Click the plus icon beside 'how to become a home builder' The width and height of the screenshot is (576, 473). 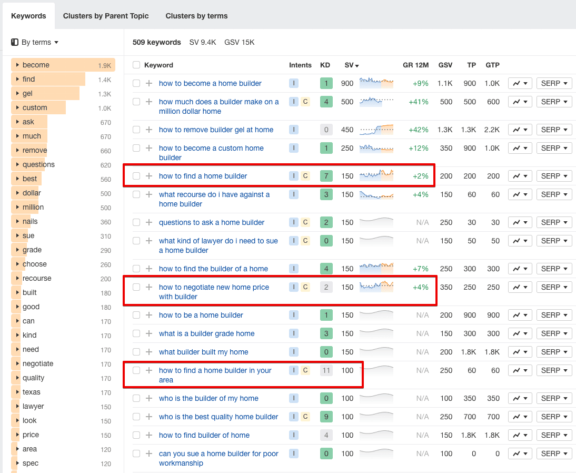[149, 83]
